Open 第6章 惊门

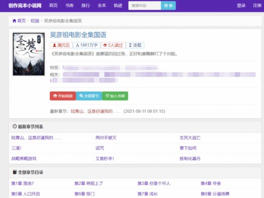click(84, 194)
